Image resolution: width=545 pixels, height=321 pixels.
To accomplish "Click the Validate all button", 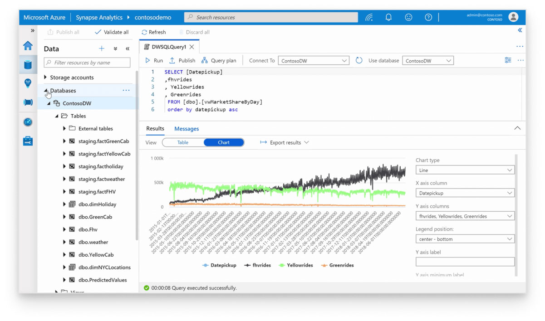I will tap(112, 32).
